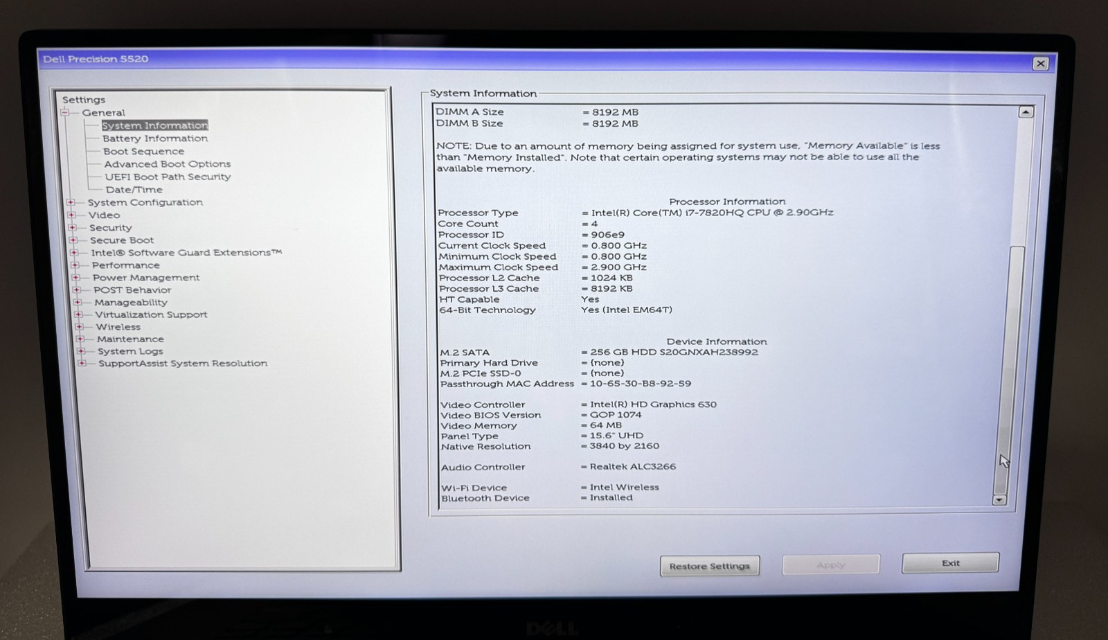Expand Intel Software Guard Extensions node

pyautogui.click(x=74, y=253)
